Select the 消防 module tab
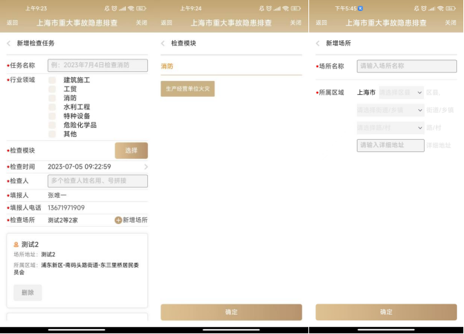464x334 pixels. click(x=167, y=66)
